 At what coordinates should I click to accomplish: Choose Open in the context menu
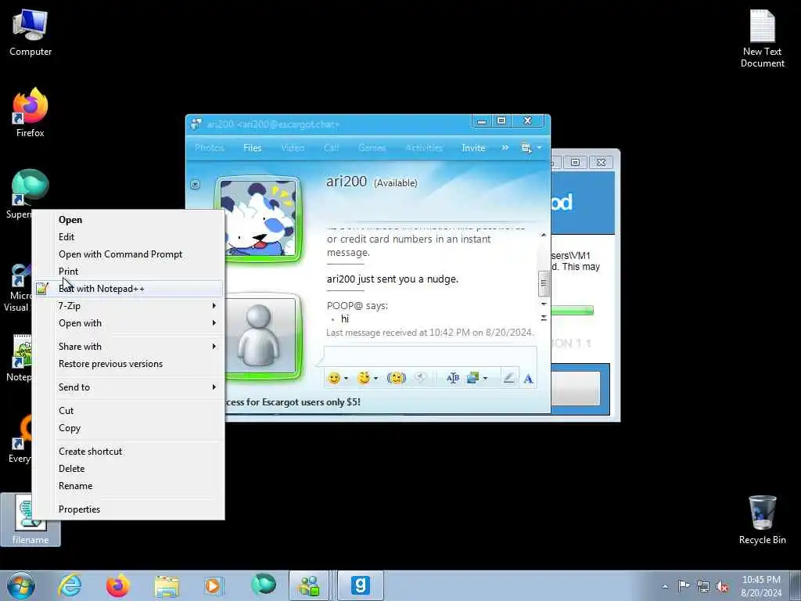tap(128, 220)
